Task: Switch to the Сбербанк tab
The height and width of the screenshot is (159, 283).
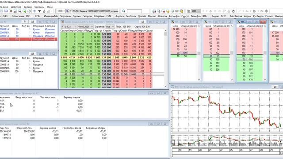Action: pyautogui.click(x=99, y=16)
